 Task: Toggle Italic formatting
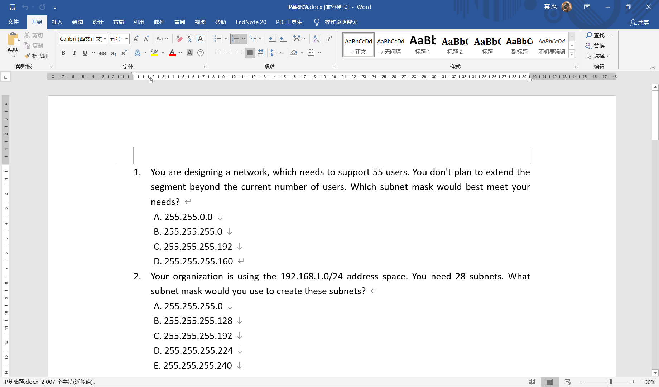tap(74, 53)
